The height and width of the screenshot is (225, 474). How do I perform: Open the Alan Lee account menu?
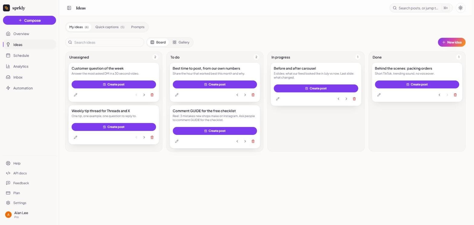coord(30,215)
